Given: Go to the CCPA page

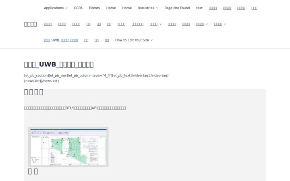Looking at the screenshot, I should pos(78,8).
